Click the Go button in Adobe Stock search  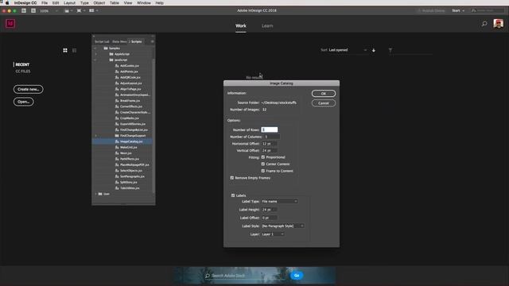(297, 276)
